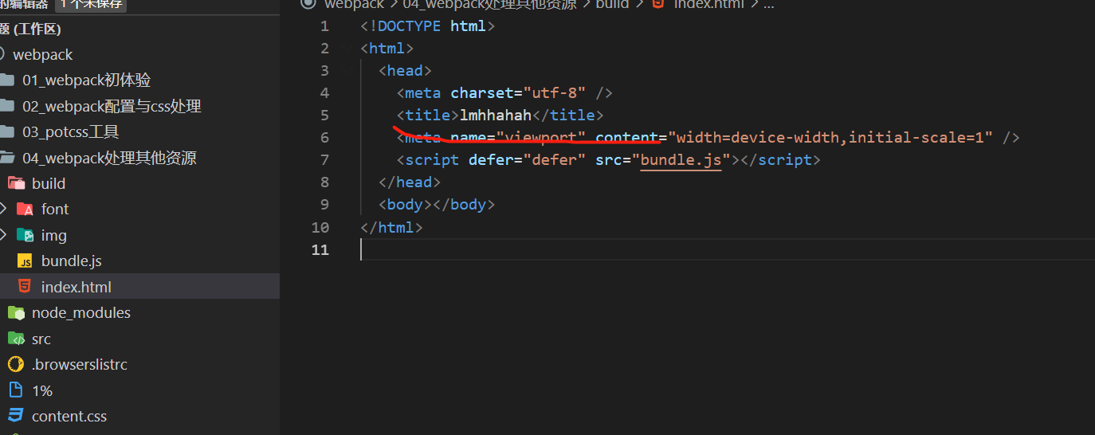Viewport: 1095px width, 435px height.
Task: Click the "defer" attribute value
Action: (x=554, y=160)
